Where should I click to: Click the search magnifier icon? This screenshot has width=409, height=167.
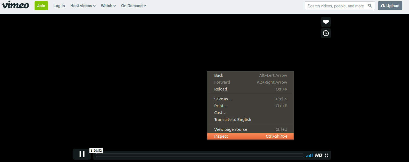pyautogui.click(x=370, y=5)
